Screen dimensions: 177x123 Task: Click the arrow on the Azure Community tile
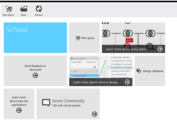(x=94, y=114)
